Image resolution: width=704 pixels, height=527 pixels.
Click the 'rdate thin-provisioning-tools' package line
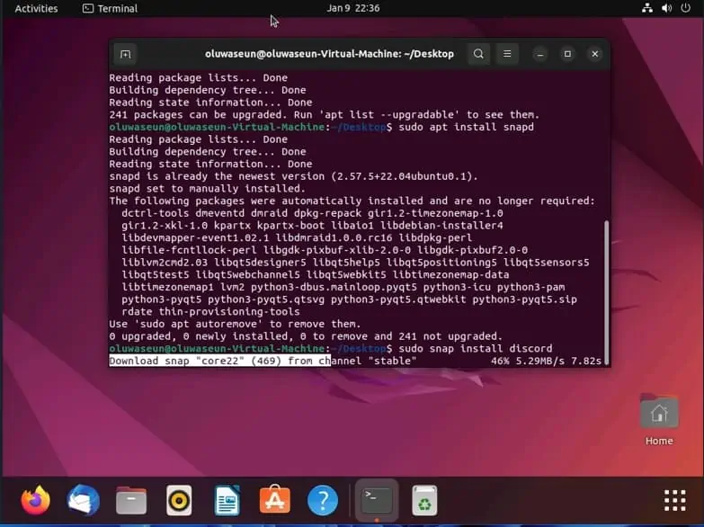coord(210,312)
